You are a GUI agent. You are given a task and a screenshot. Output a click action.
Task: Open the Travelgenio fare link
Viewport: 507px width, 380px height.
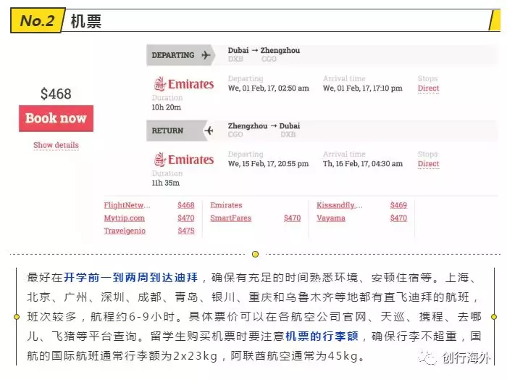click(125, 231)
